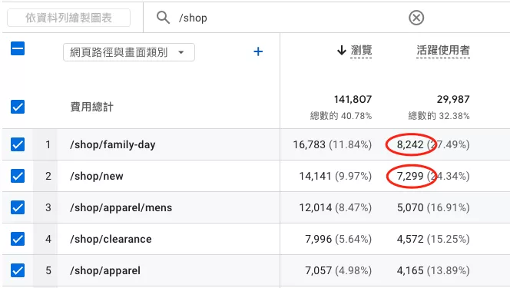Viewport: 510px width, 288px height.
Task: Uncheck the /shop/new row checkbox
Action: click(18, 176)
